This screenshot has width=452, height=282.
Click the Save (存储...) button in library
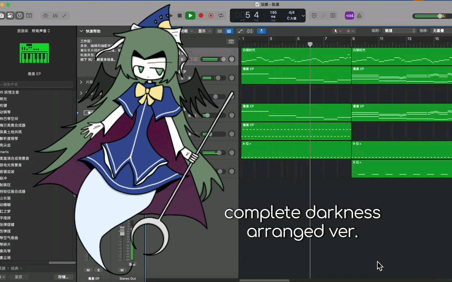[x=63, y=277]
